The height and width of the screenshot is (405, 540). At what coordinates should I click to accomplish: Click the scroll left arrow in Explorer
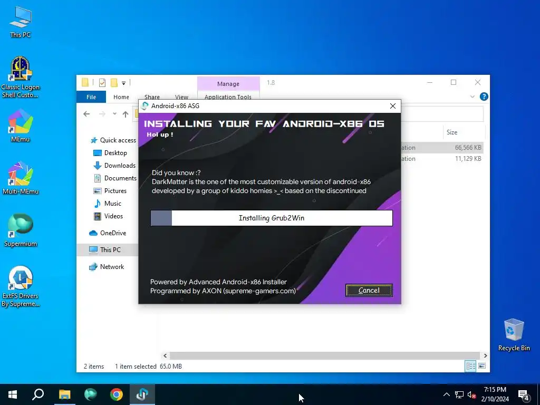(x=165, y=356)
